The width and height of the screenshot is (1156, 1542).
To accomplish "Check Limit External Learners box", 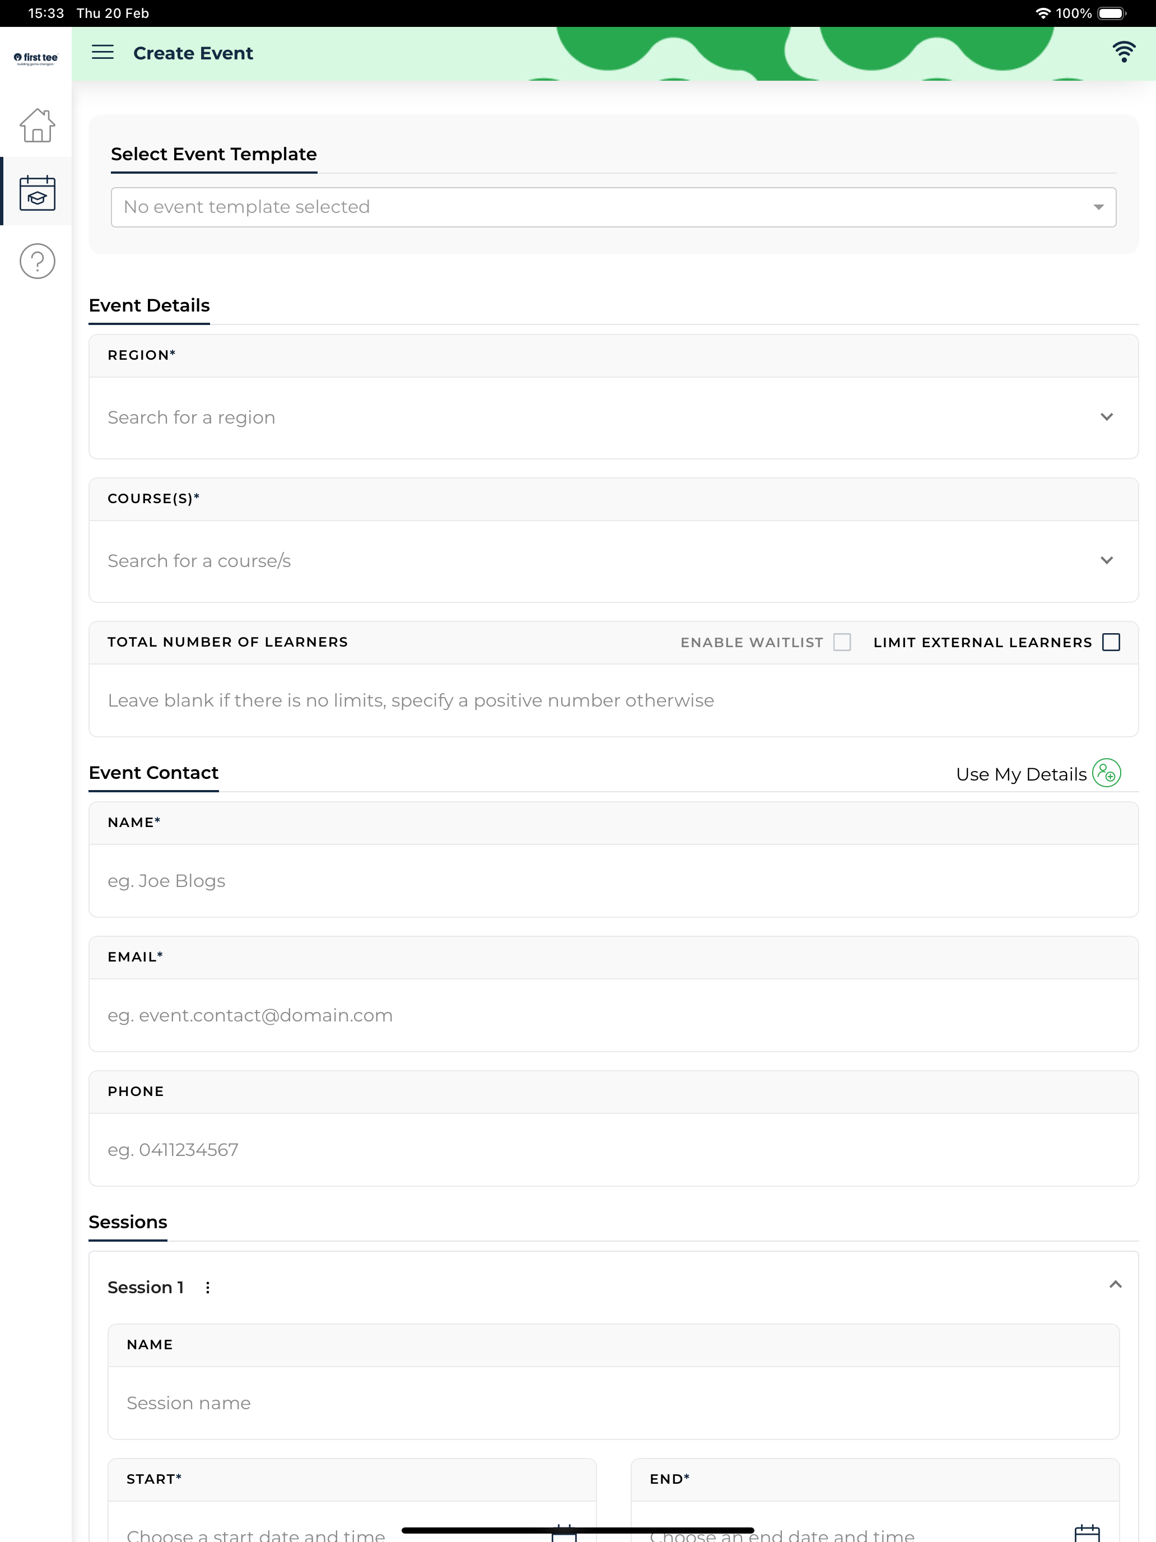I will pyautogui.click(x=1111, y=642).
